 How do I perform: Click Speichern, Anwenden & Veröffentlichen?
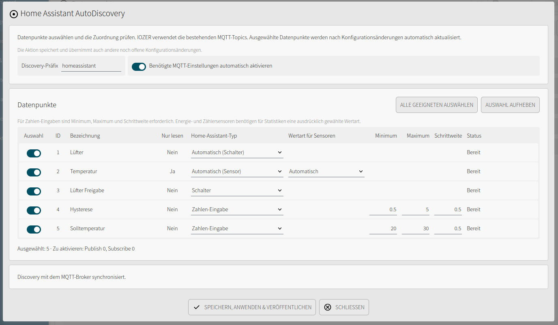[252, 307]
